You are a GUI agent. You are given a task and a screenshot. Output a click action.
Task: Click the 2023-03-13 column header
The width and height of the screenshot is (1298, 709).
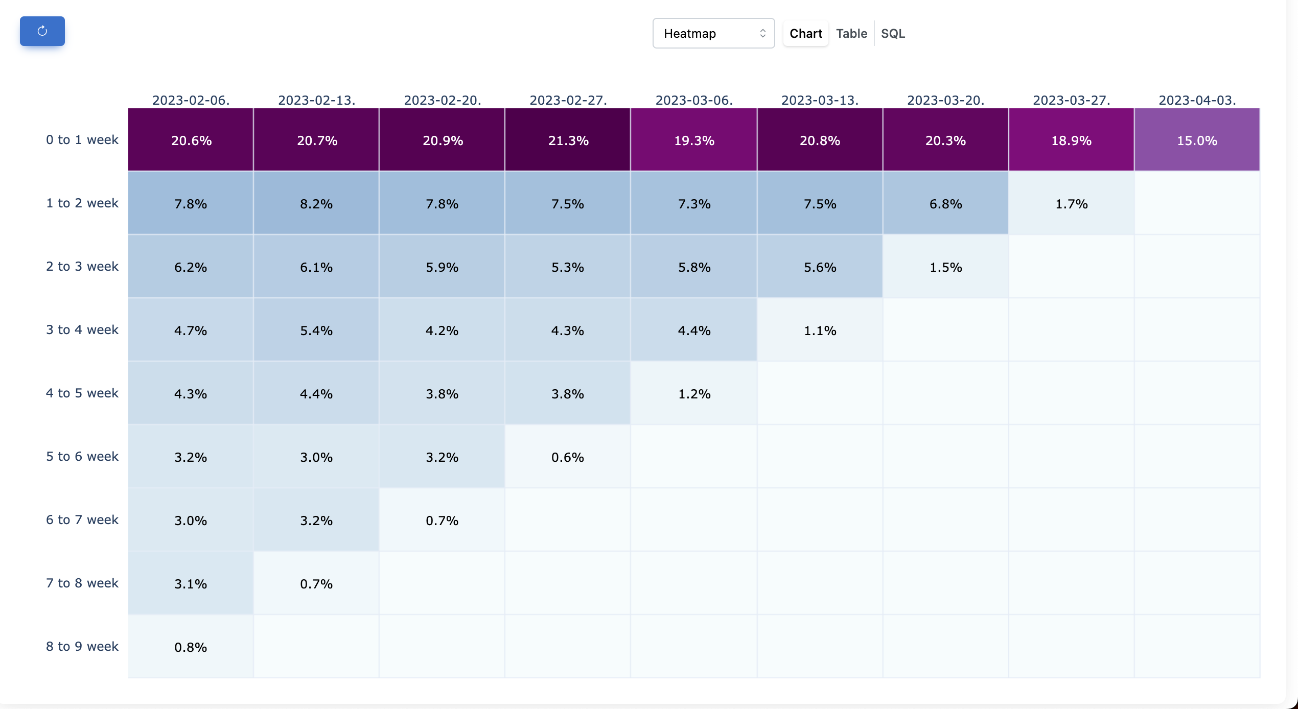tap(820, 100)
